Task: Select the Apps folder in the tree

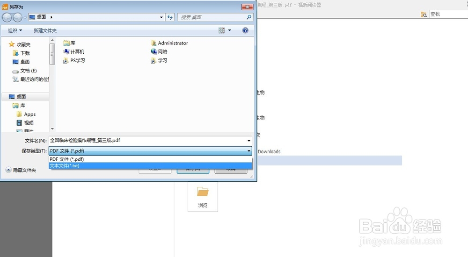Action: pyautogui.click(x=26, y=114)
